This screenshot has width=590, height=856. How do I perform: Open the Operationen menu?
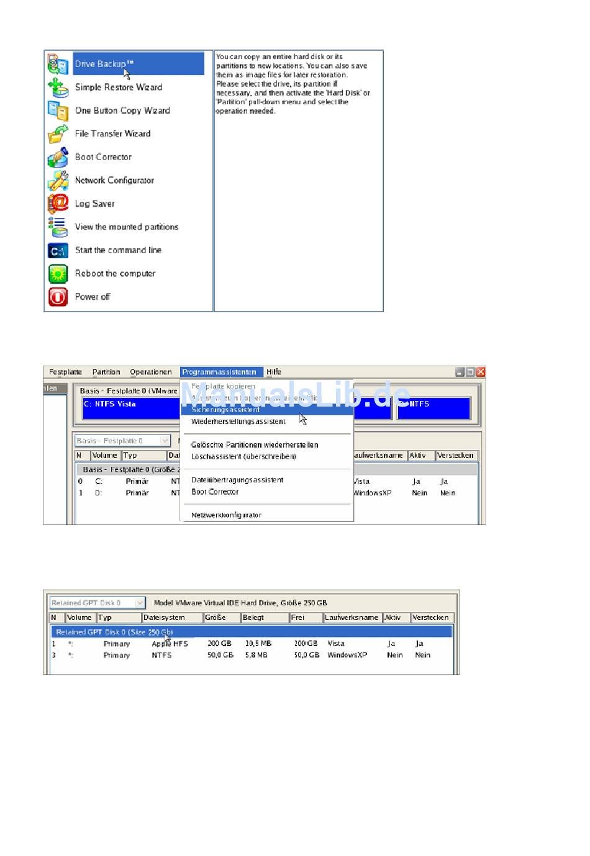(x=151, y=372)
